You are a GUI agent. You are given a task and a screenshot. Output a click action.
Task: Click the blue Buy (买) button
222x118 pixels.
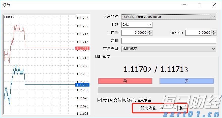point(187,81)
